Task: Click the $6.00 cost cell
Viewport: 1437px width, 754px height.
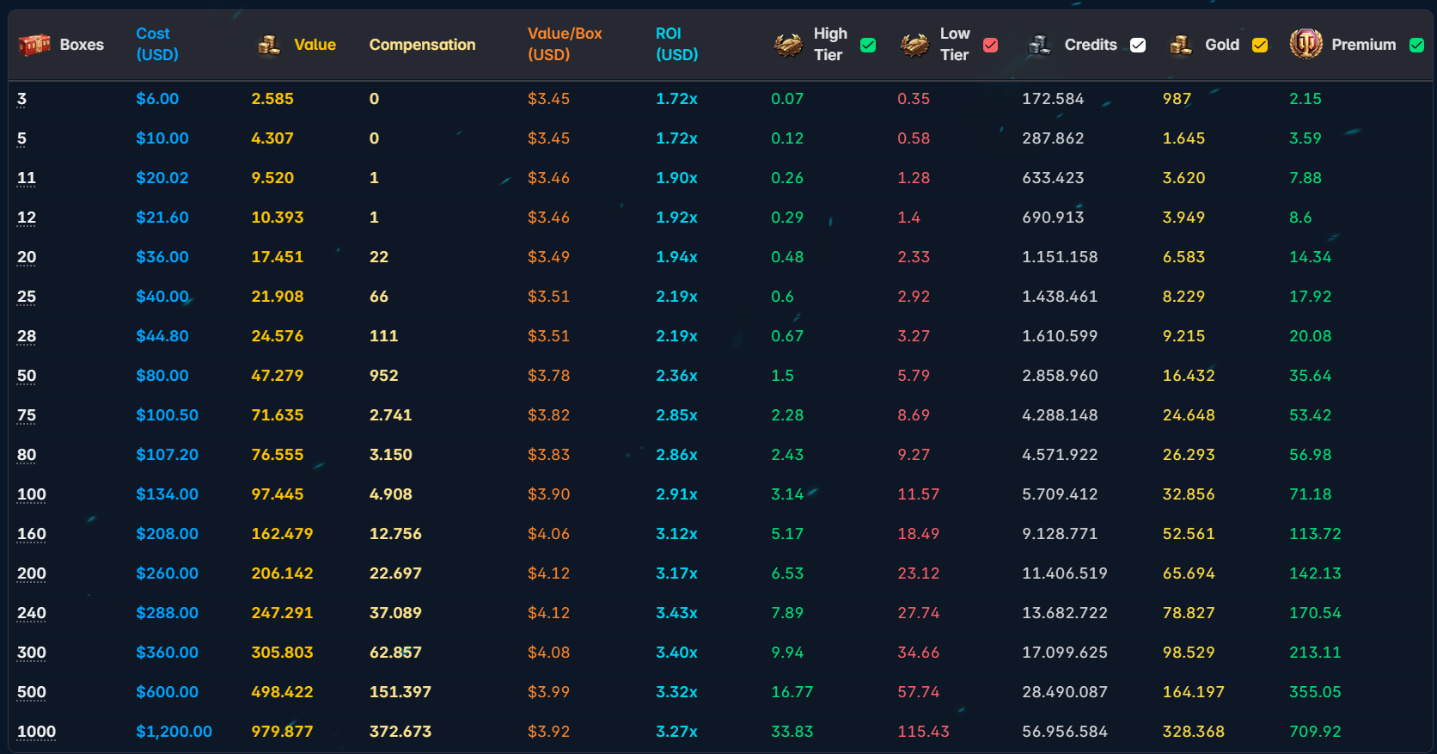Action: [157, 99]
